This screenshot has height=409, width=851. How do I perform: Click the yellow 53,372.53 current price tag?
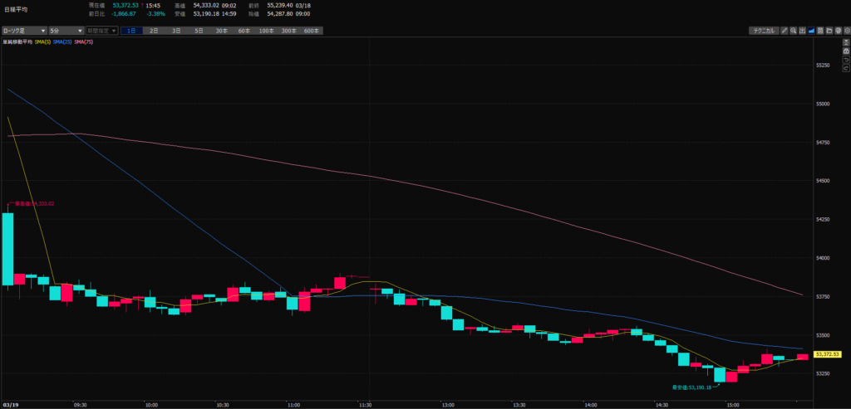(828, 354)
